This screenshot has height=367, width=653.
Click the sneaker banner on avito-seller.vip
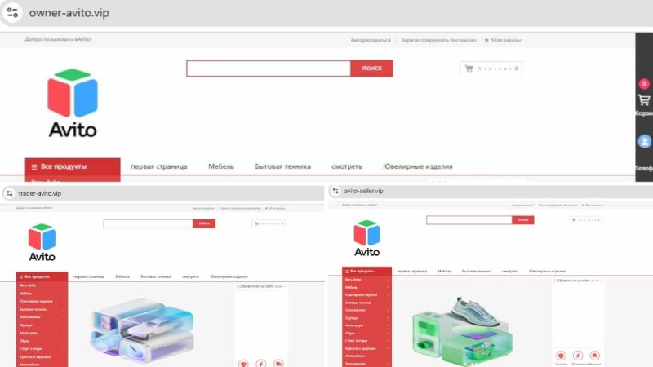(463, 331)
